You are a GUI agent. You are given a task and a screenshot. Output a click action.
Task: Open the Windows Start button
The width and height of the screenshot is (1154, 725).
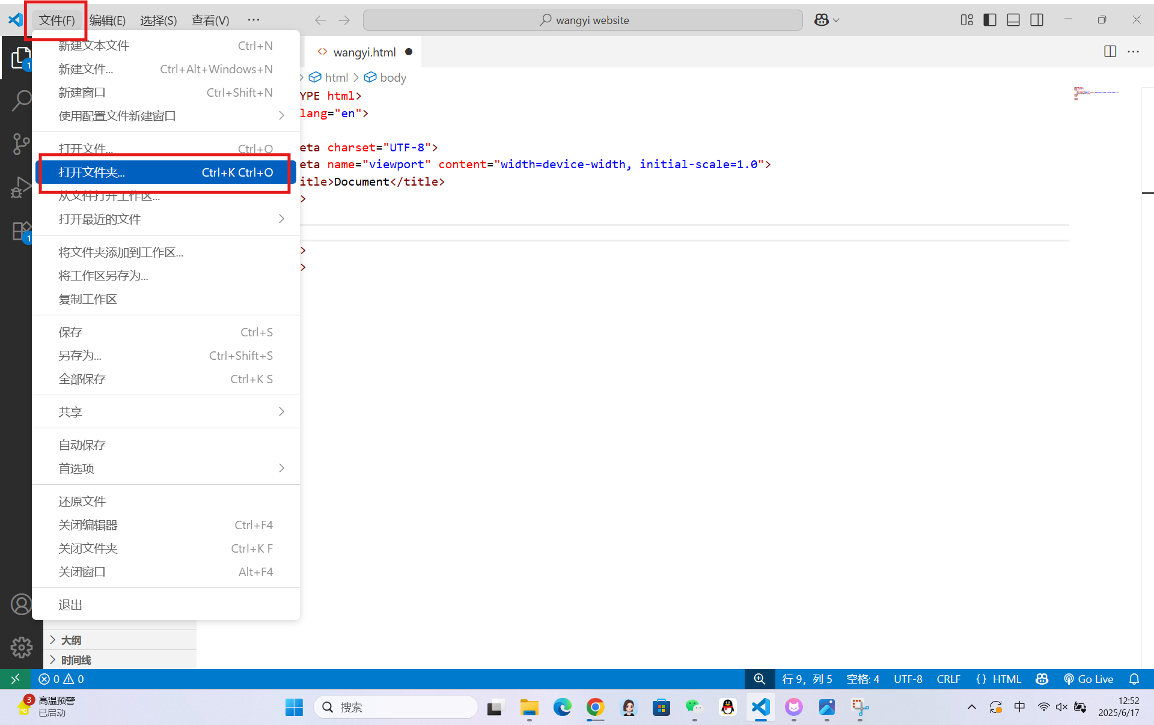[x=294, y=707]
